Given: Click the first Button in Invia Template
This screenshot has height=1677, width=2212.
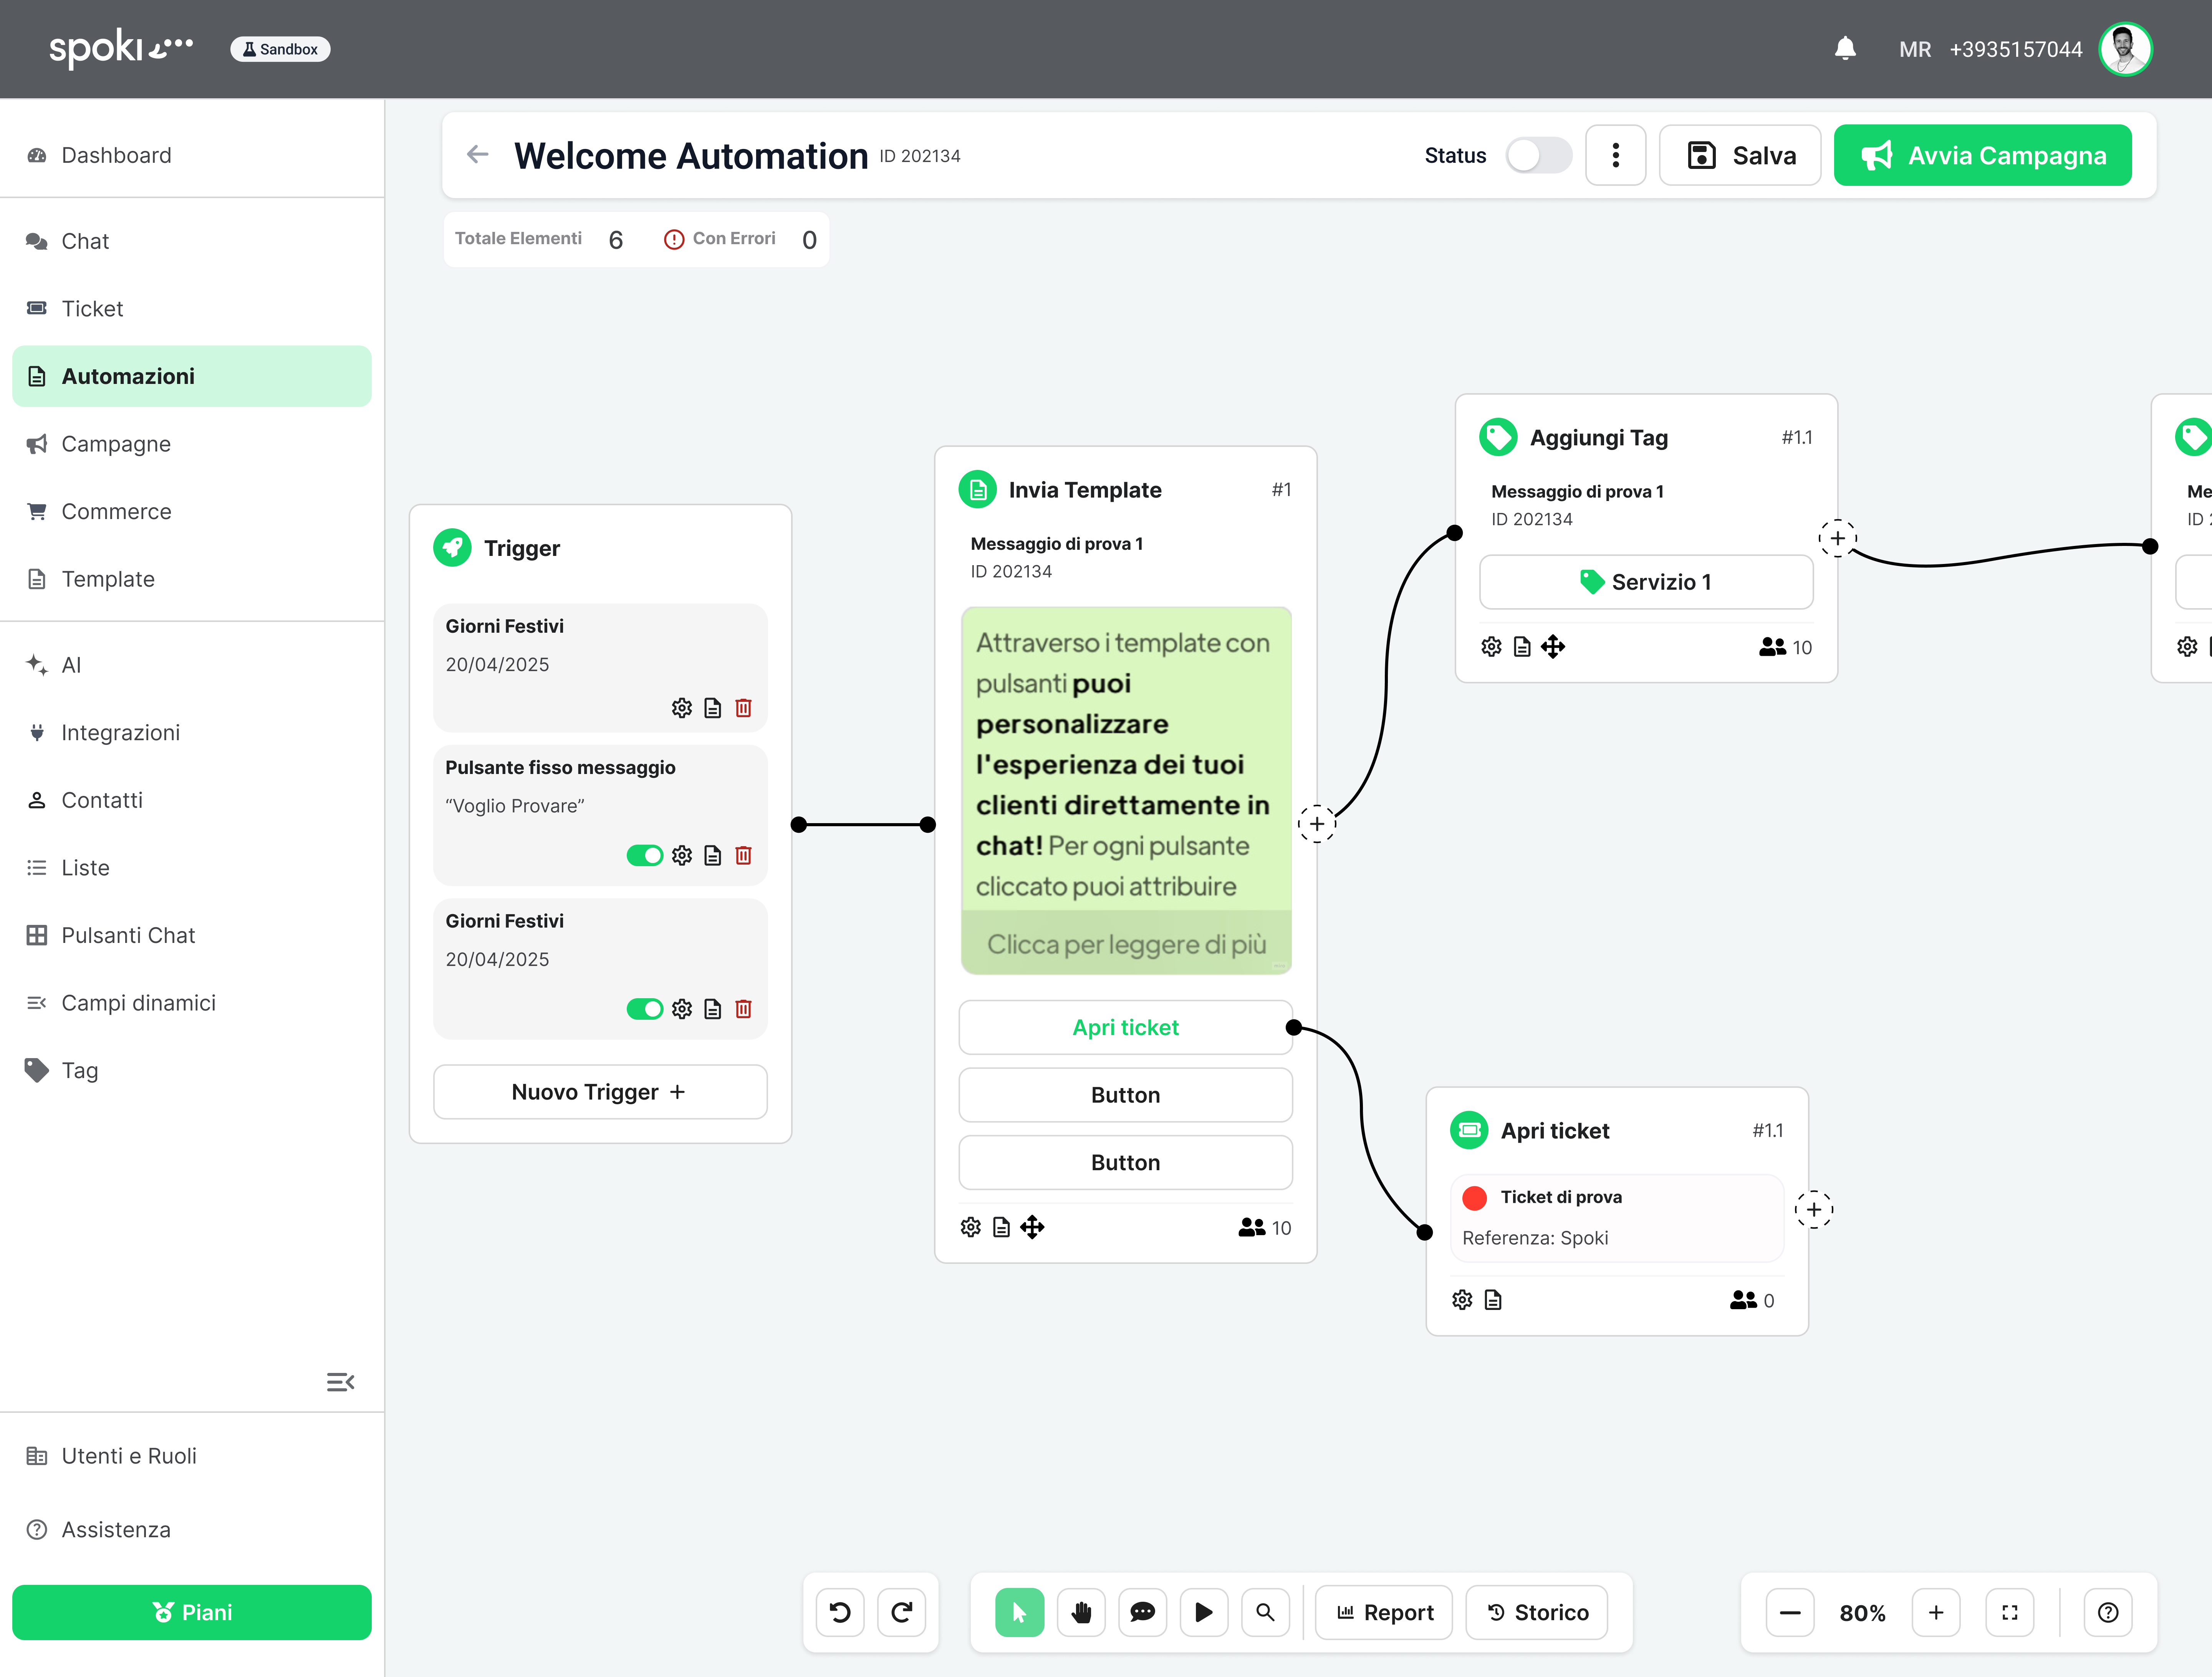Looking at the screenshot, I should pyautogui.click(x=1126, y=1095).
